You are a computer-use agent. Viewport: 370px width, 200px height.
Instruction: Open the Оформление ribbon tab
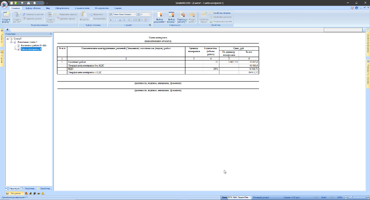pyautogui.click(x=62, y=8)
